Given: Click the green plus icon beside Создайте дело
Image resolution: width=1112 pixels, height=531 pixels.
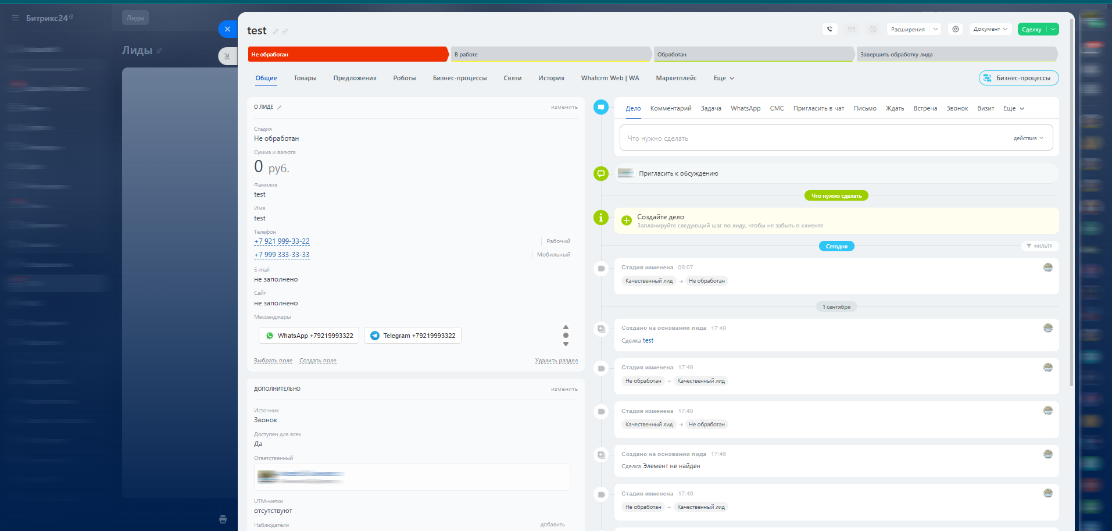Looking at the screenshot, I should [627, 220].
